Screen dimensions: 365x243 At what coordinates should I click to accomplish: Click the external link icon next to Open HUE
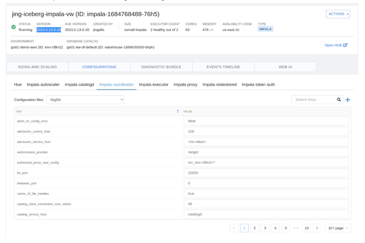[x=344, y=45]
